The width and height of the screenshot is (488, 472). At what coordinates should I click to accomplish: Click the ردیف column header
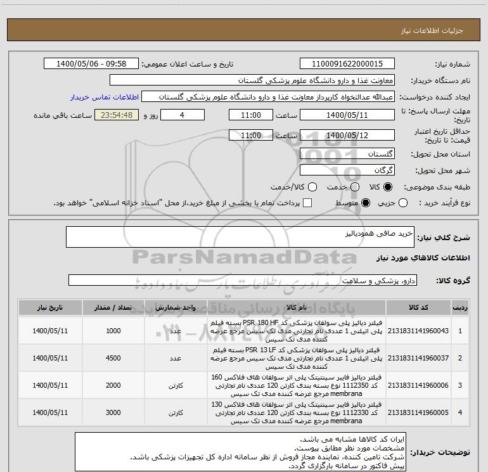[x=460, y=307]
